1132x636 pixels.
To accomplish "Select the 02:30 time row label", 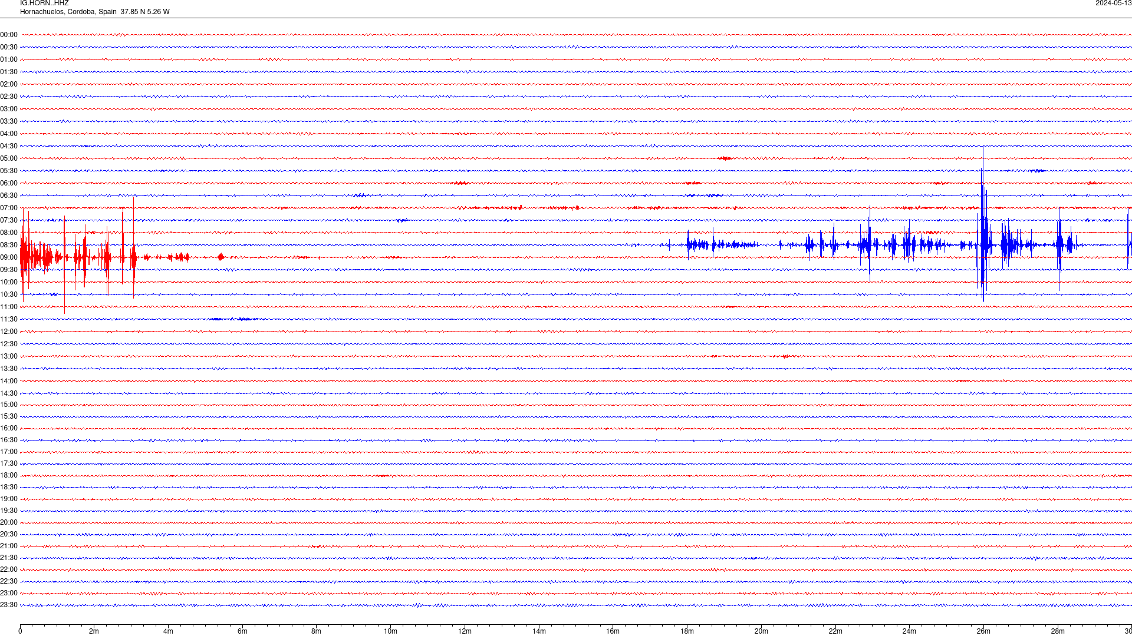I will tap(9, 97).
